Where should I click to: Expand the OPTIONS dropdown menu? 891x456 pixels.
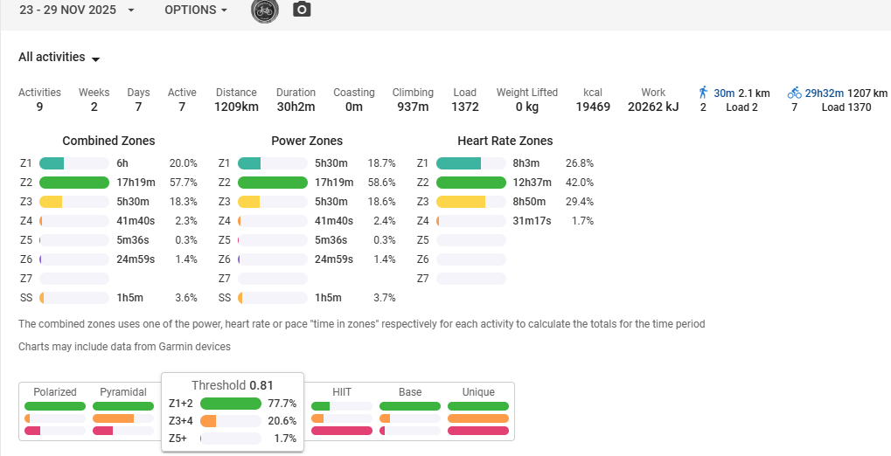tap(196, 10)
